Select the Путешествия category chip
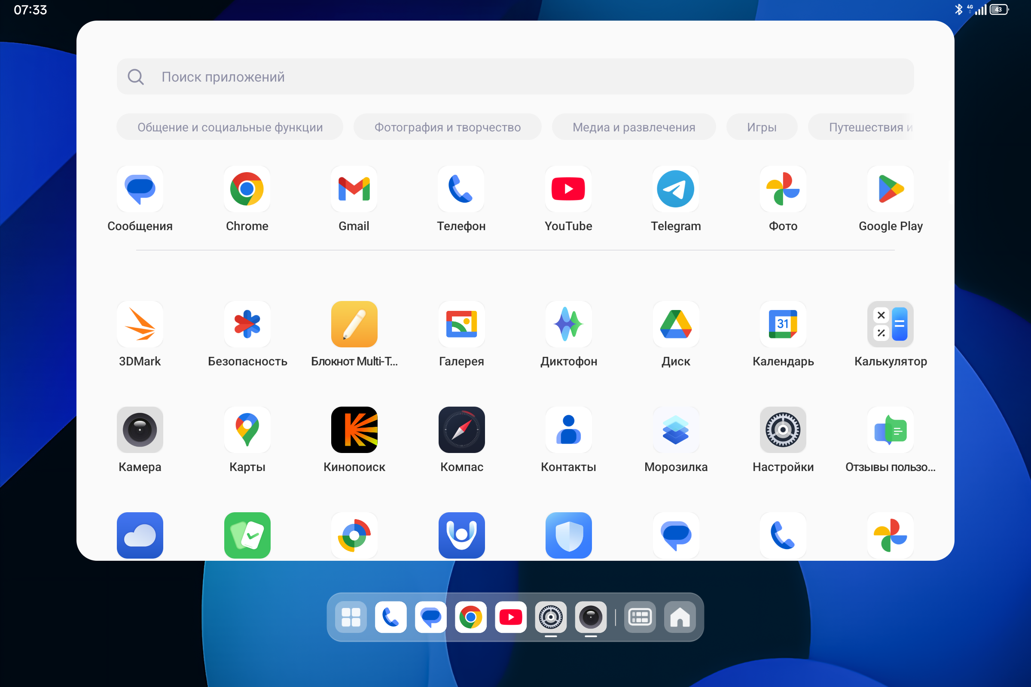 click(x=861, y=127)
